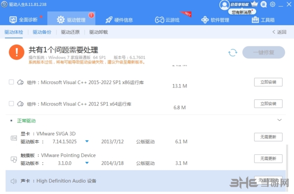
Task: Open version dropdown for VMware SVGA 3D
Action: pos(87,141)
